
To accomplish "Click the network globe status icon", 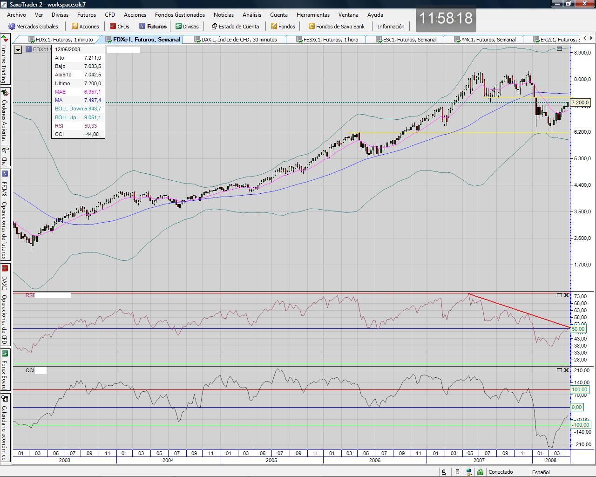I will pos(469,472).
